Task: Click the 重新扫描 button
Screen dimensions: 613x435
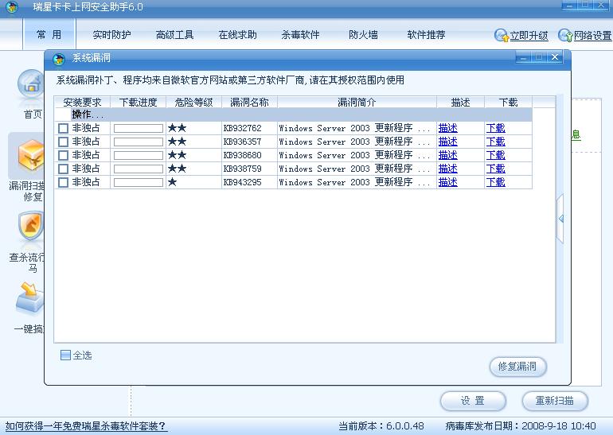Action: (x=555, y=401)
